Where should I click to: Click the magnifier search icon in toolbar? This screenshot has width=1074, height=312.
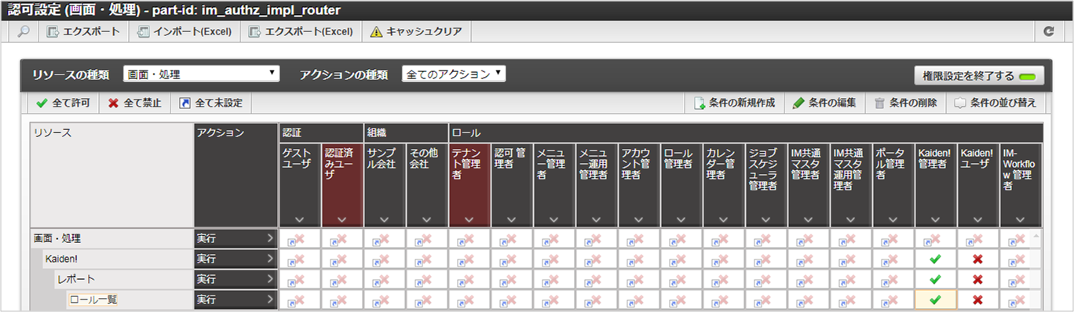click(24, 32)
